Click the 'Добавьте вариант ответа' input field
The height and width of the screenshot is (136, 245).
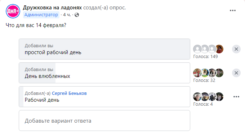(x=104, y=120)
